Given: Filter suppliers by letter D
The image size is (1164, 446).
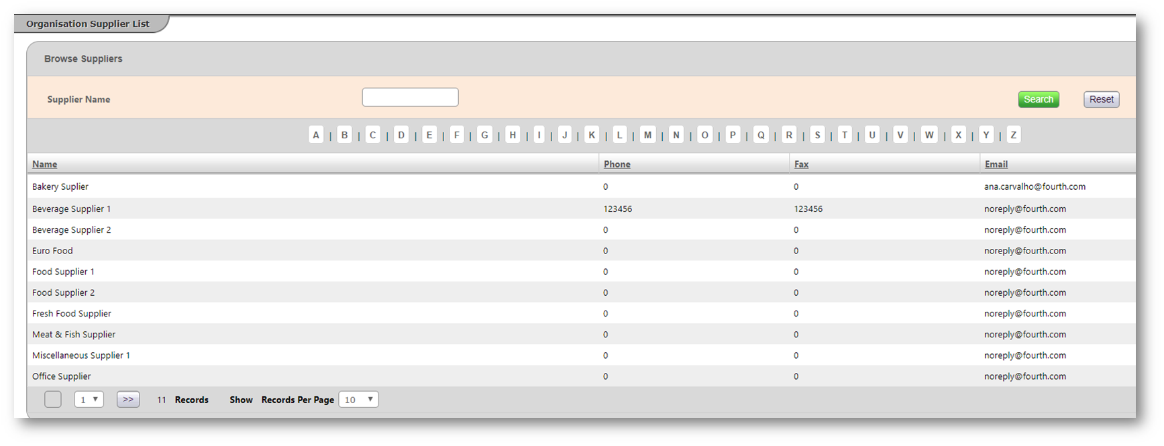Looking at the screenshot, I should click(401, 135).
